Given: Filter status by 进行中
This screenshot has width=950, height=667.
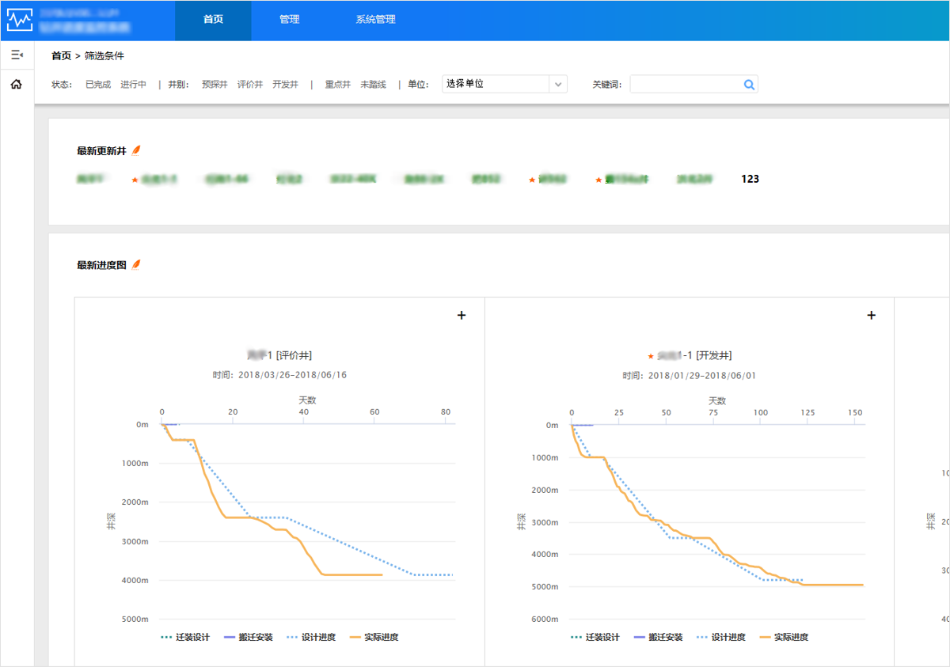Looking at the screenshot, I should (x=133, y=84).
